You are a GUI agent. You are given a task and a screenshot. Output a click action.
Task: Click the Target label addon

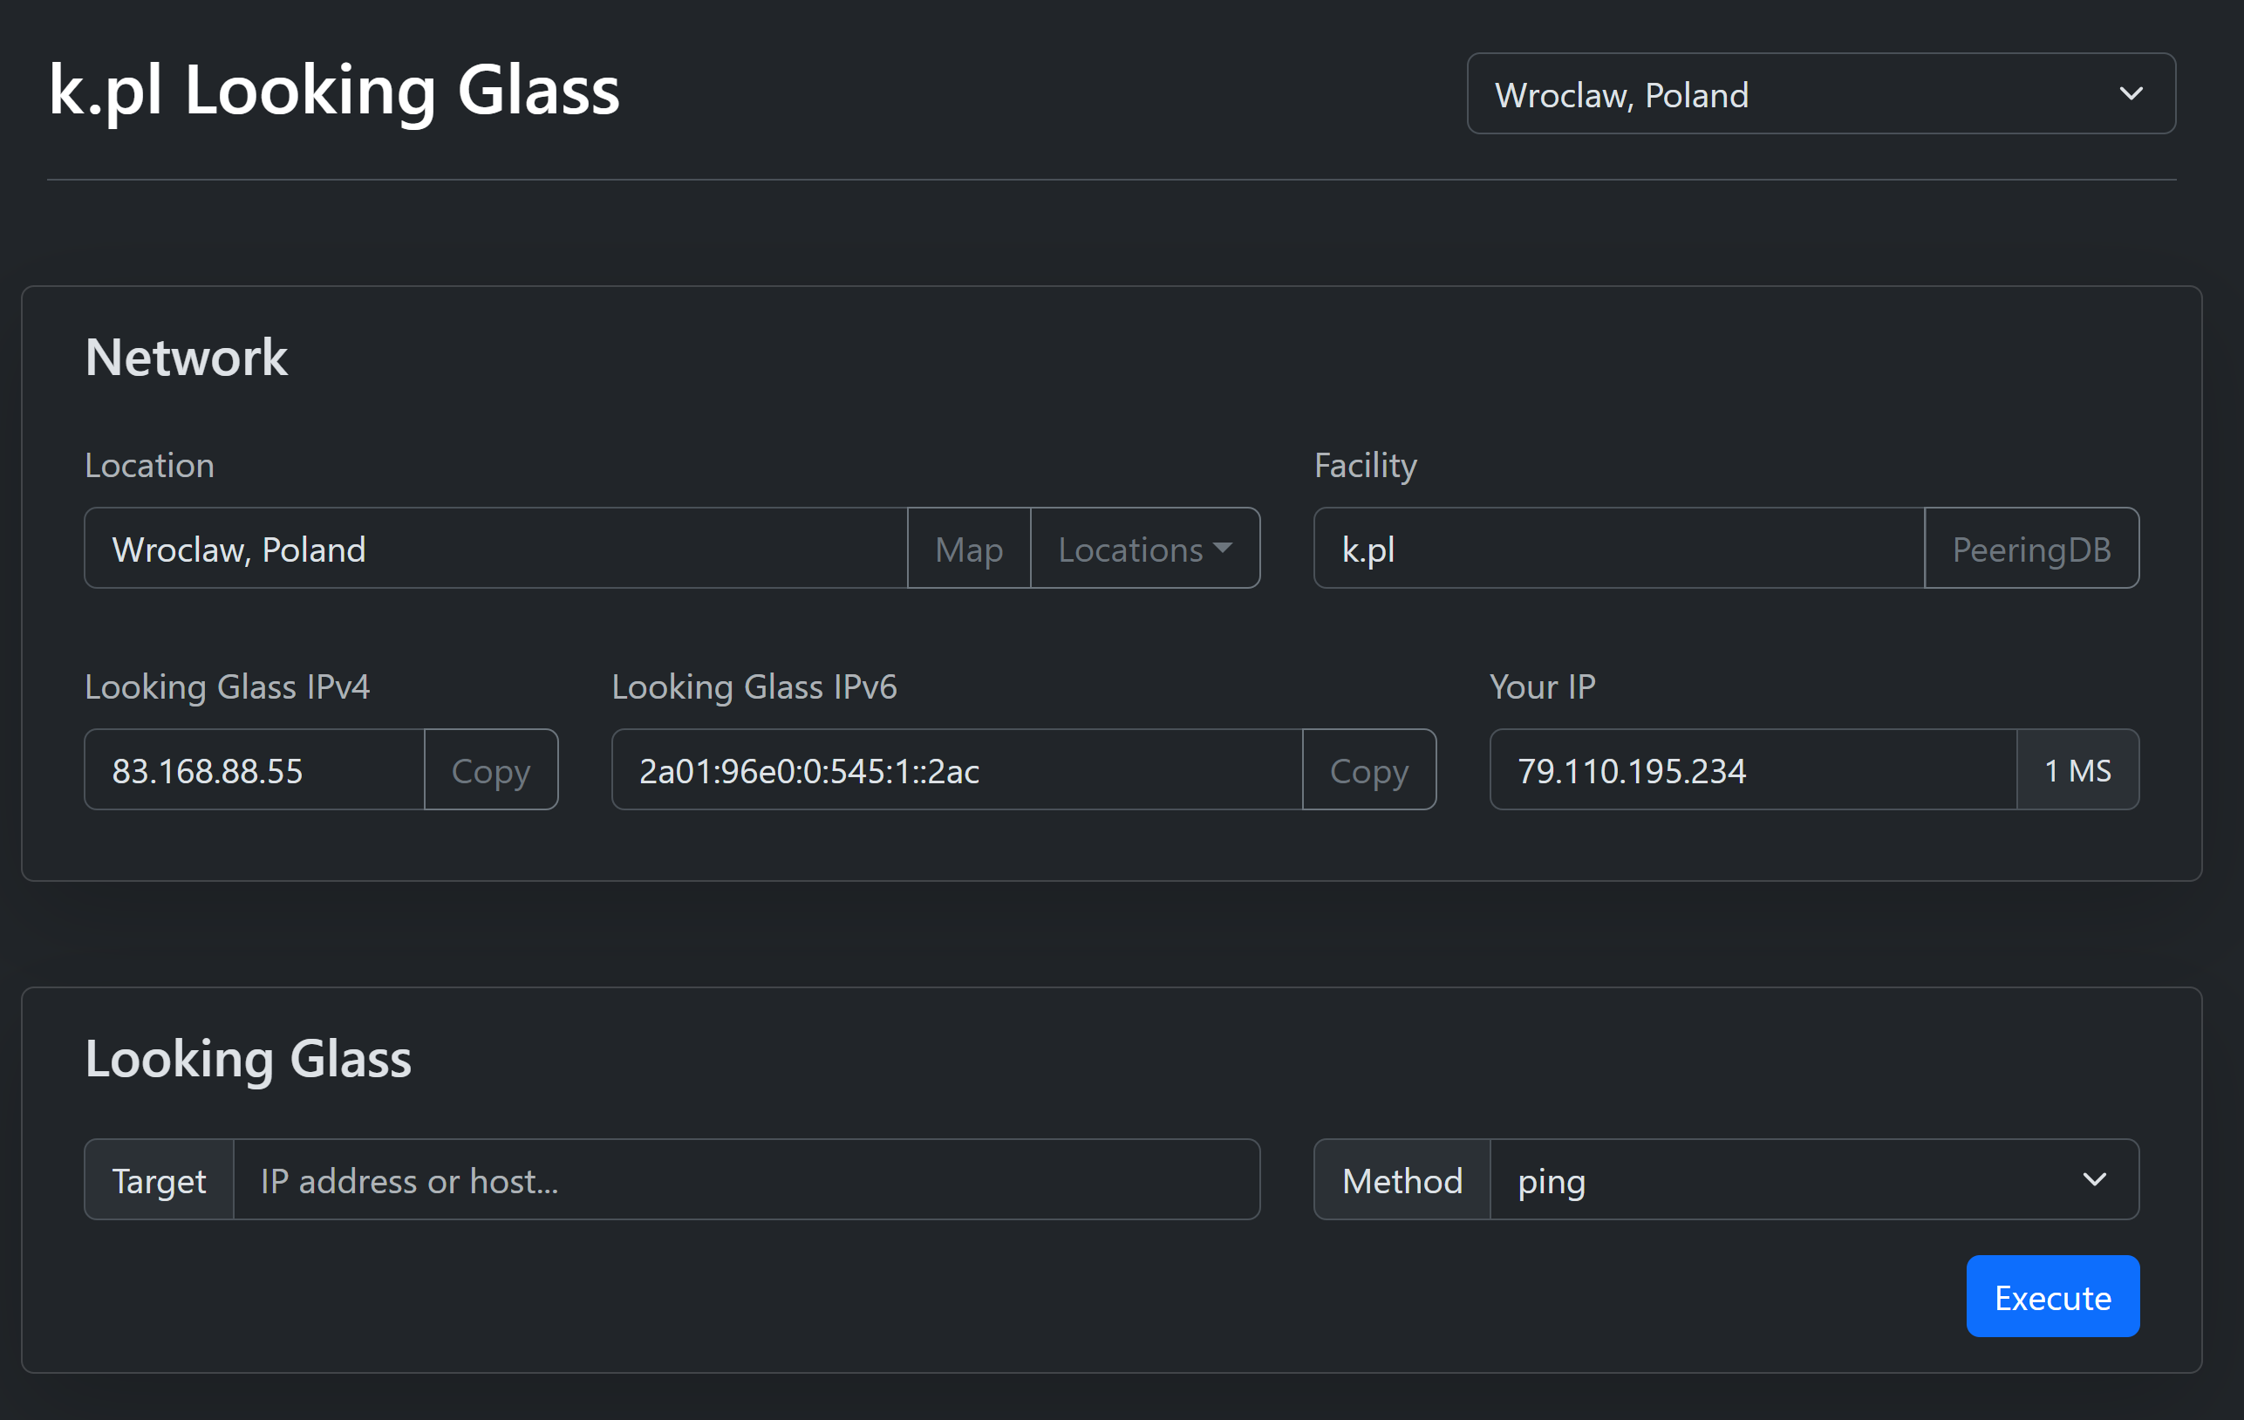[159, 1179]
